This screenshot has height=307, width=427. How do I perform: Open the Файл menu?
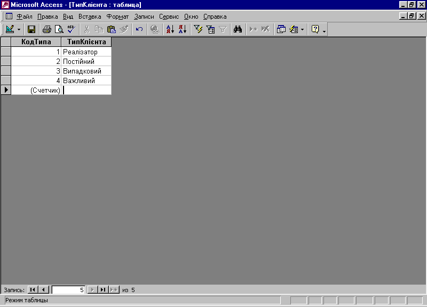[25, 17]
